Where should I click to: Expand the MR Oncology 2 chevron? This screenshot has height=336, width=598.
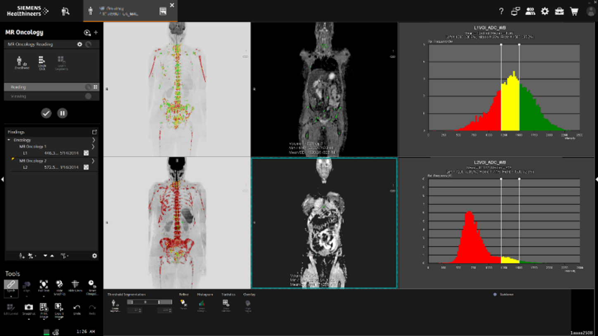pos(93,161)
